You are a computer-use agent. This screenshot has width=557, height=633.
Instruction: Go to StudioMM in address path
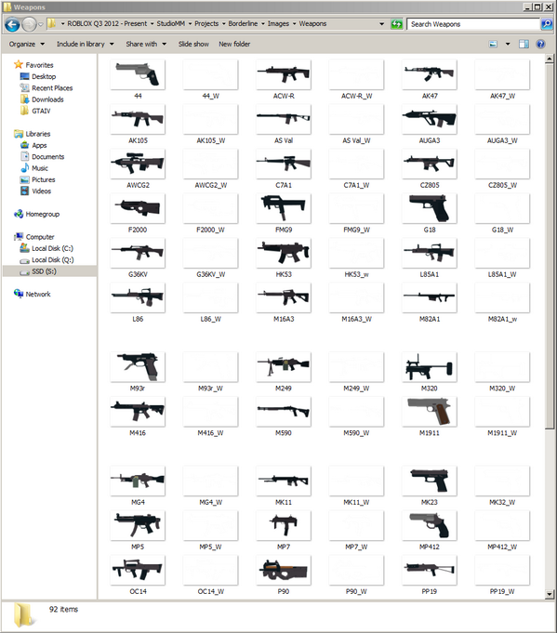click(x=170, y=24)
